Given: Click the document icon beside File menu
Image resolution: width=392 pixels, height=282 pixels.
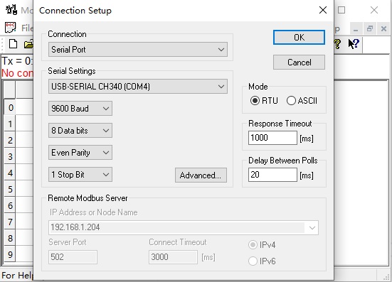Looking at the screenshot, I should tap(10, 28).
